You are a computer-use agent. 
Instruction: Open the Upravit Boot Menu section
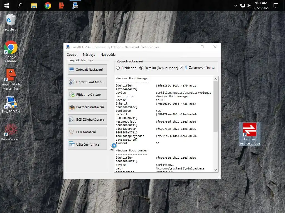pos(87,82)
